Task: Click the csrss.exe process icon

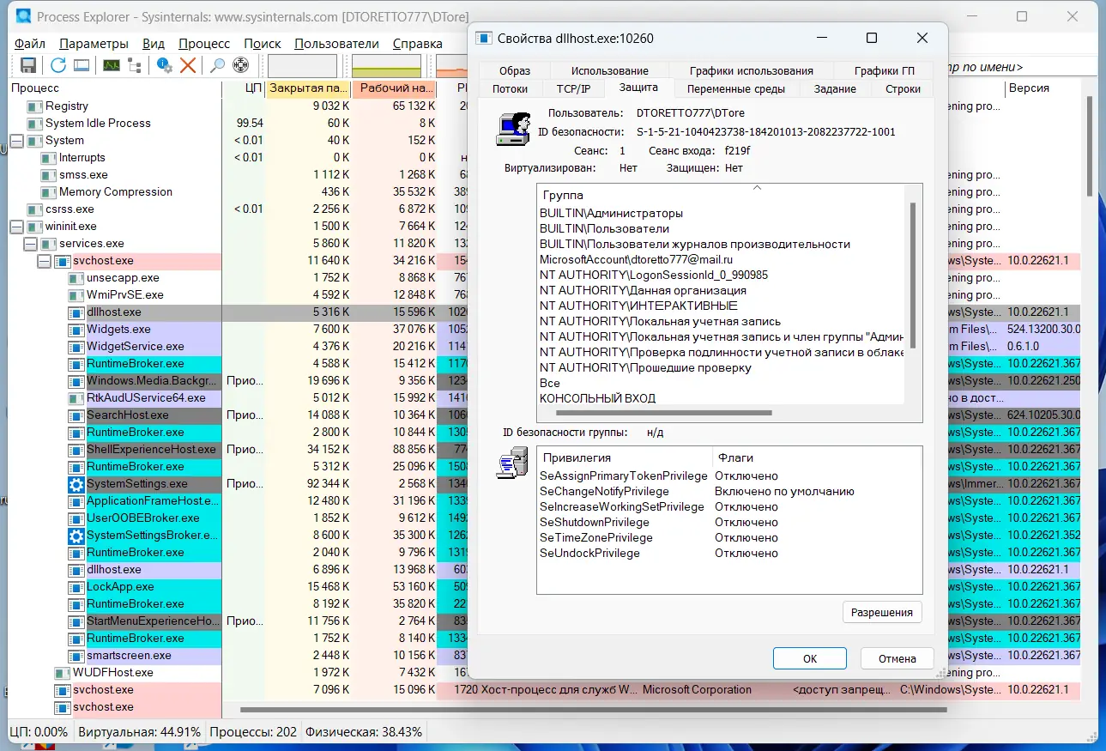Action: 34,209
